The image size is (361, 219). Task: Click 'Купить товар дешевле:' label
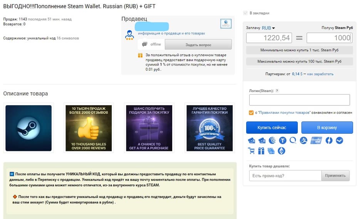[269, 166]
